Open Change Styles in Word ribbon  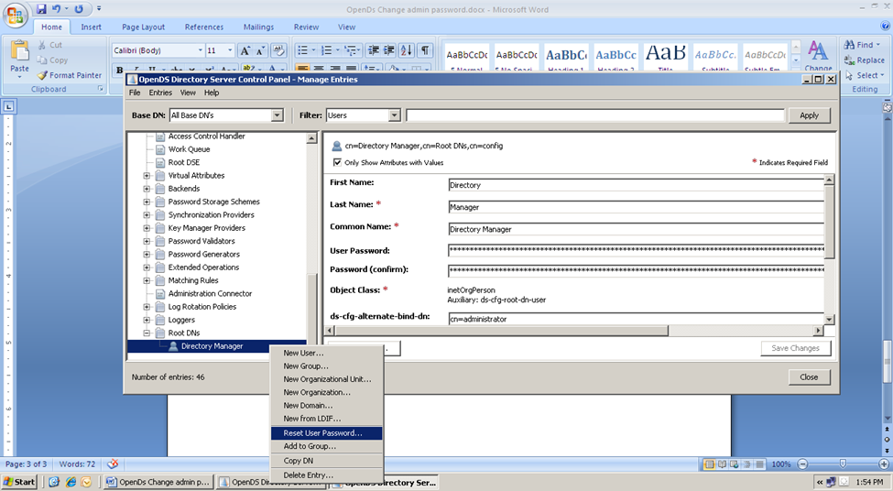(x=819, y=56)
